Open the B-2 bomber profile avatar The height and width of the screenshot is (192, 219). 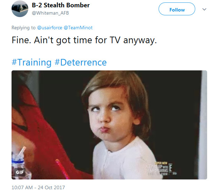click(x=20, y=9)
